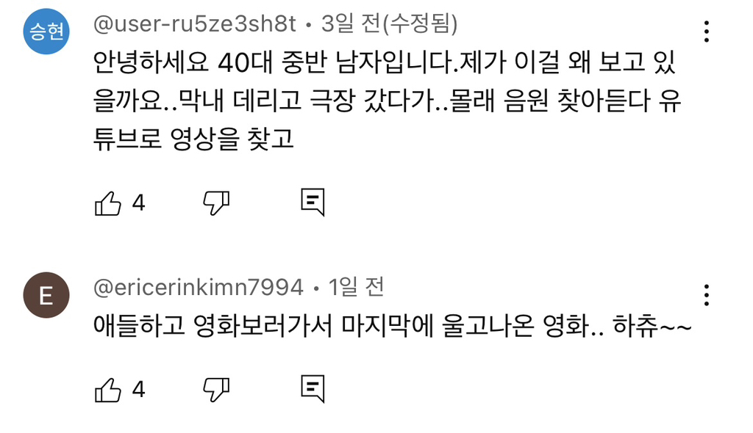This screenshot has width=753, height=433.
Task: Dislike the comment by @user-ru5ze3sh8t
Action: (216, 203)
